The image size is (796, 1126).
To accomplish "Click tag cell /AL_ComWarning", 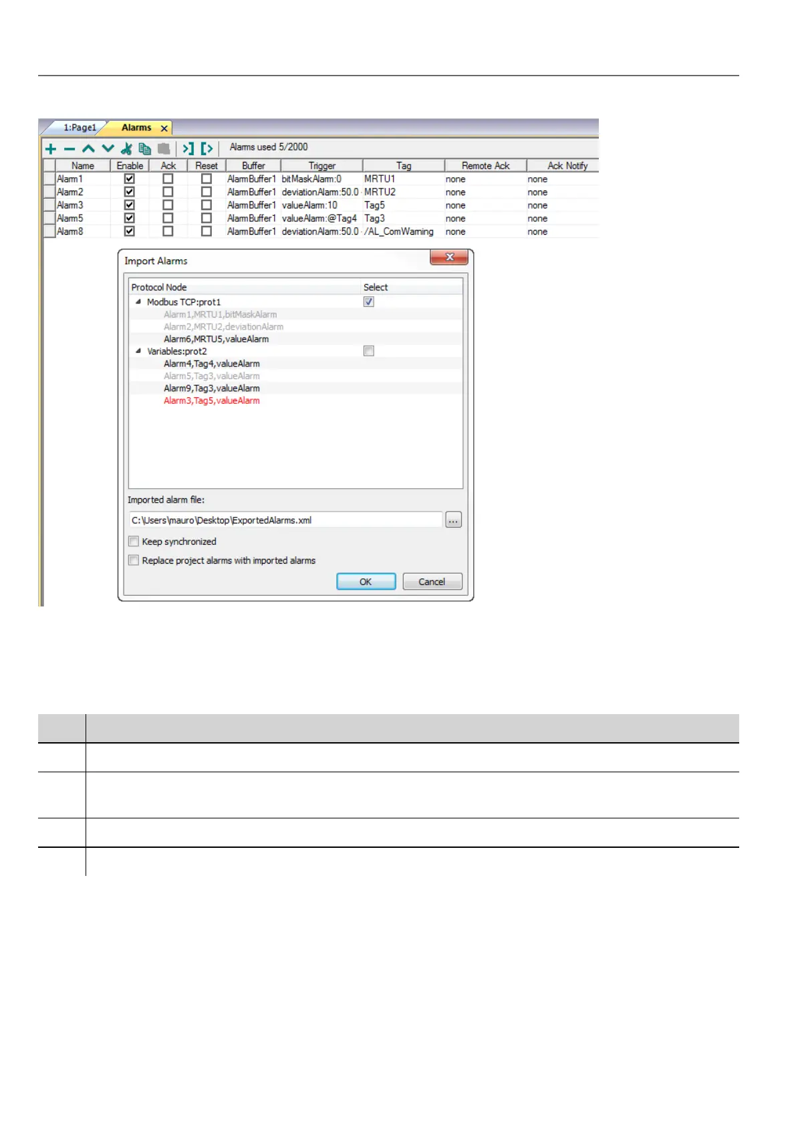I will click(404, 231).
